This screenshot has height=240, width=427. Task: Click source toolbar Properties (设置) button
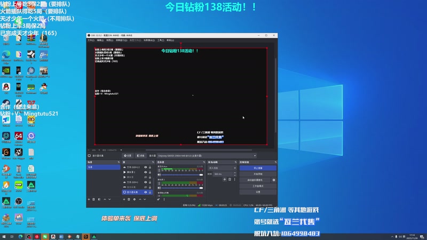pyautogui.click(x=128, y=156)
